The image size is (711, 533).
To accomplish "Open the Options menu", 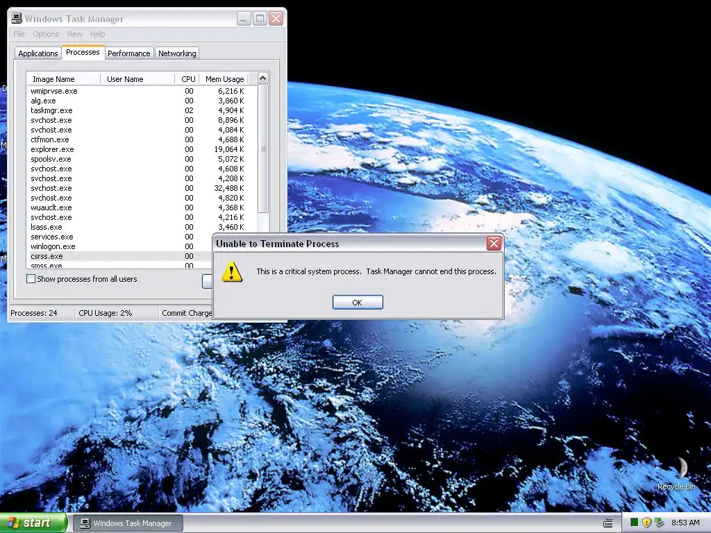I will tap(45, 34).
